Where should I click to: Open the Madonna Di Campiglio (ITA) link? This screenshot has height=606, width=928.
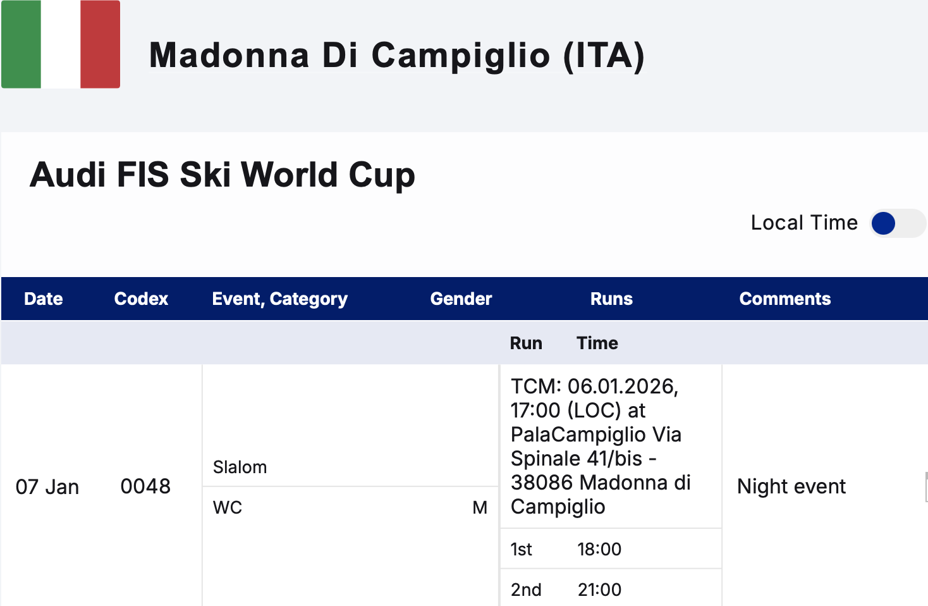(396, 56)
